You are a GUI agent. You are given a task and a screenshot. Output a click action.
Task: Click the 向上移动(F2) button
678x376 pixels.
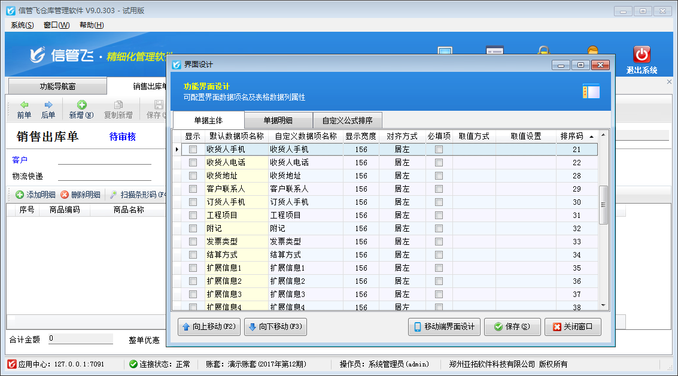pos(208,327)
